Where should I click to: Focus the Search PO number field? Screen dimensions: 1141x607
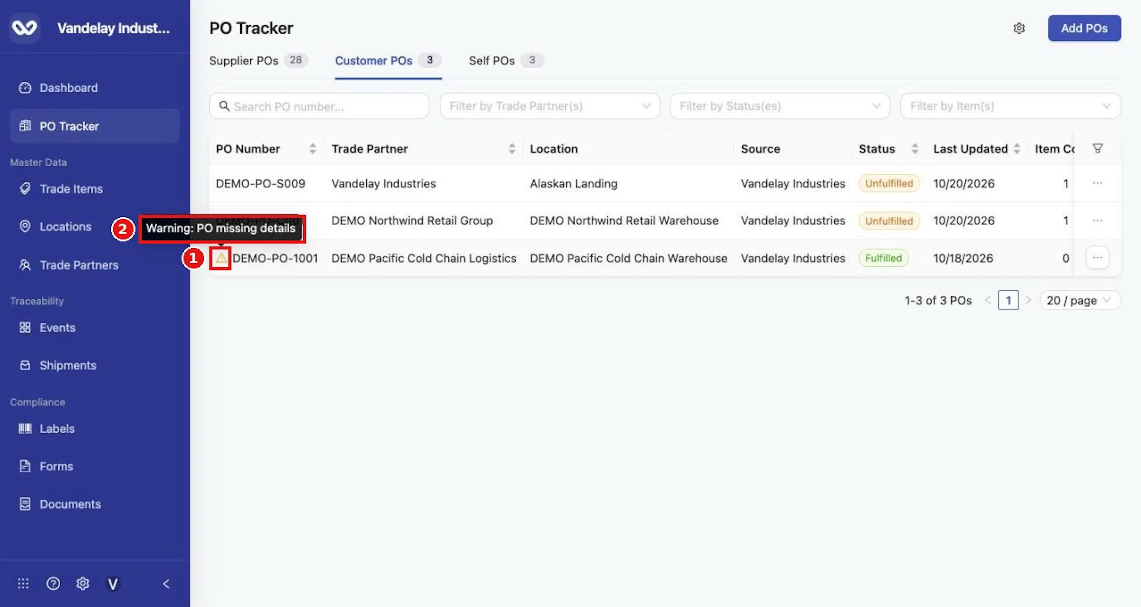pyautogui.click(x=319, y=106)
